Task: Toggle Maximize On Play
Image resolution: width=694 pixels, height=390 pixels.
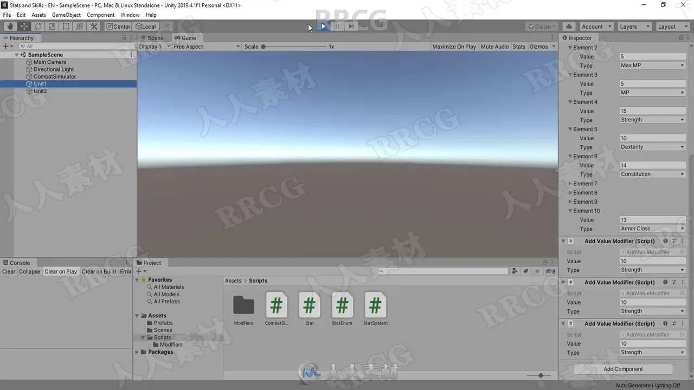Action: (454, 47)
